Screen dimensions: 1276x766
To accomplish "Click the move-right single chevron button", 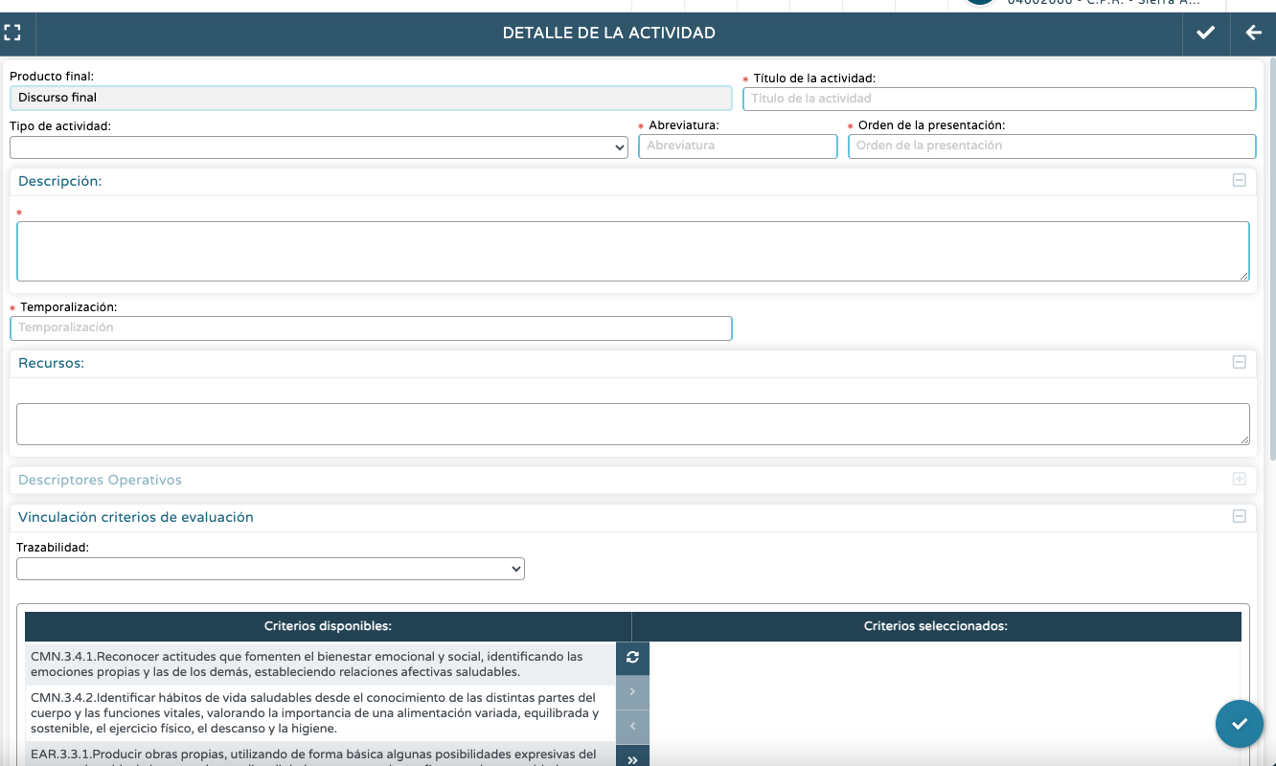I will 632,692.
